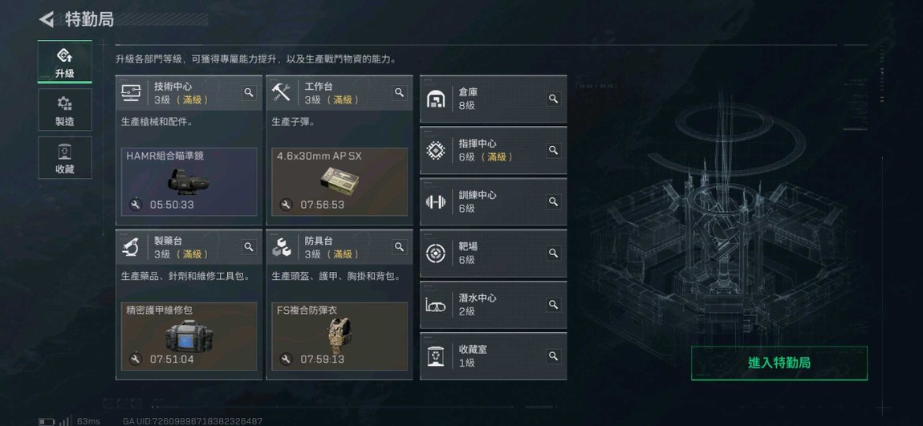Click the magnifier icon on 倉庫
The width and height of the screenshot is (923, 426).
click(553, 99)
